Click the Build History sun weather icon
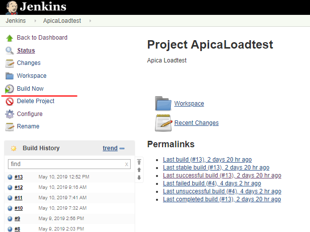The height and width of the screenshot is (232, 310). (x=13, y=148)
